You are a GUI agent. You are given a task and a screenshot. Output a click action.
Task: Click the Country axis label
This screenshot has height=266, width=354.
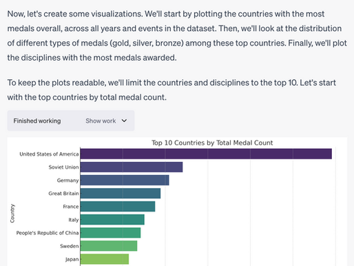[x=12, y=213]
